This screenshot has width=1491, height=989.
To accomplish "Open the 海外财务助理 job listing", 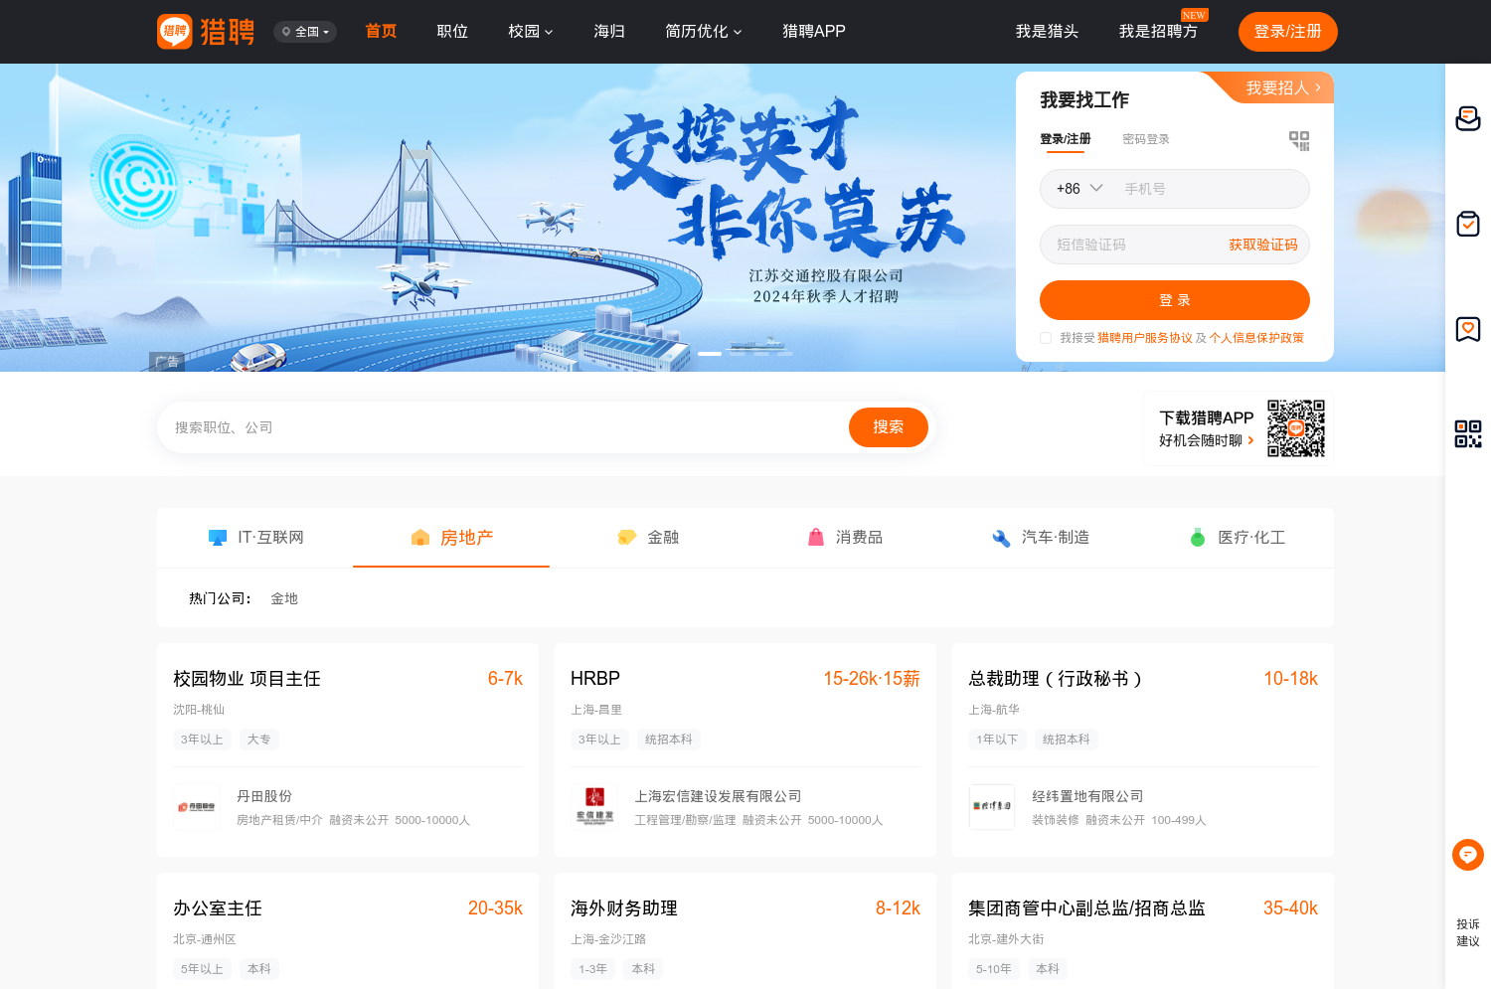I will (624, 908).
